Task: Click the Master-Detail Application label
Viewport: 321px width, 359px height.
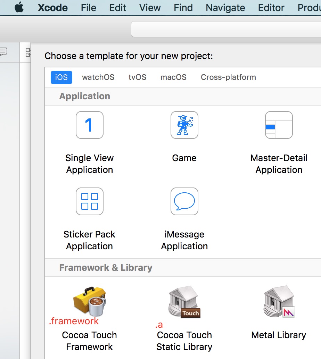Action: [x=279, y=164]
